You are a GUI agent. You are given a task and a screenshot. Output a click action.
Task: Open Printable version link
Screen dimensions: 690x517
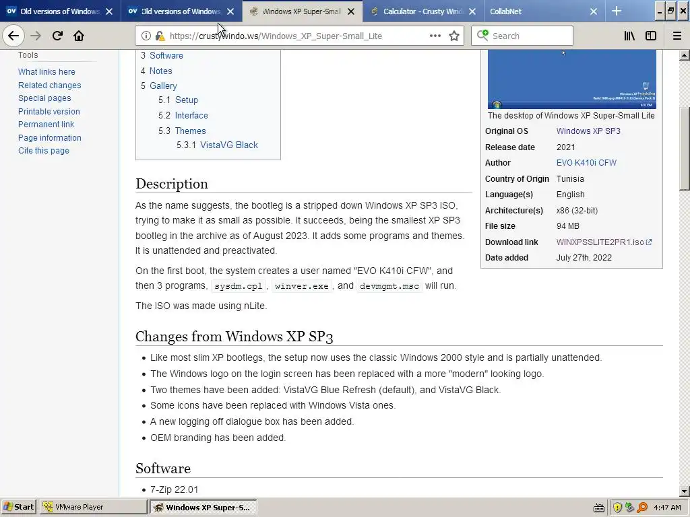pos(49,112)
